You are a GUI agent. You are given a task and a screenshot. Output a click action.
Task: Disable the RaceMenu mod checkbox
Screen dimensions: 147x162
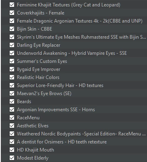(x=12, y=118)
